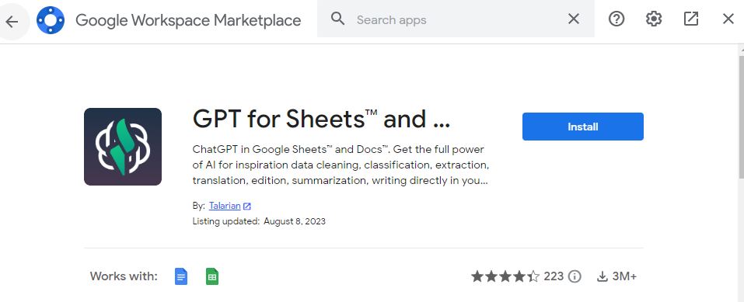Install the GPT for Sheets add-on

tap(582, 127)
